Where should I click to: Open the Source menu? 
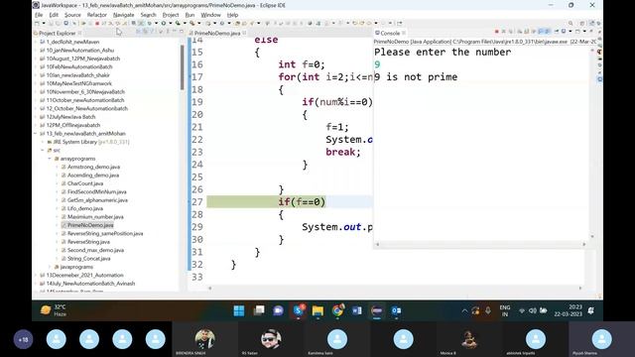72,15
